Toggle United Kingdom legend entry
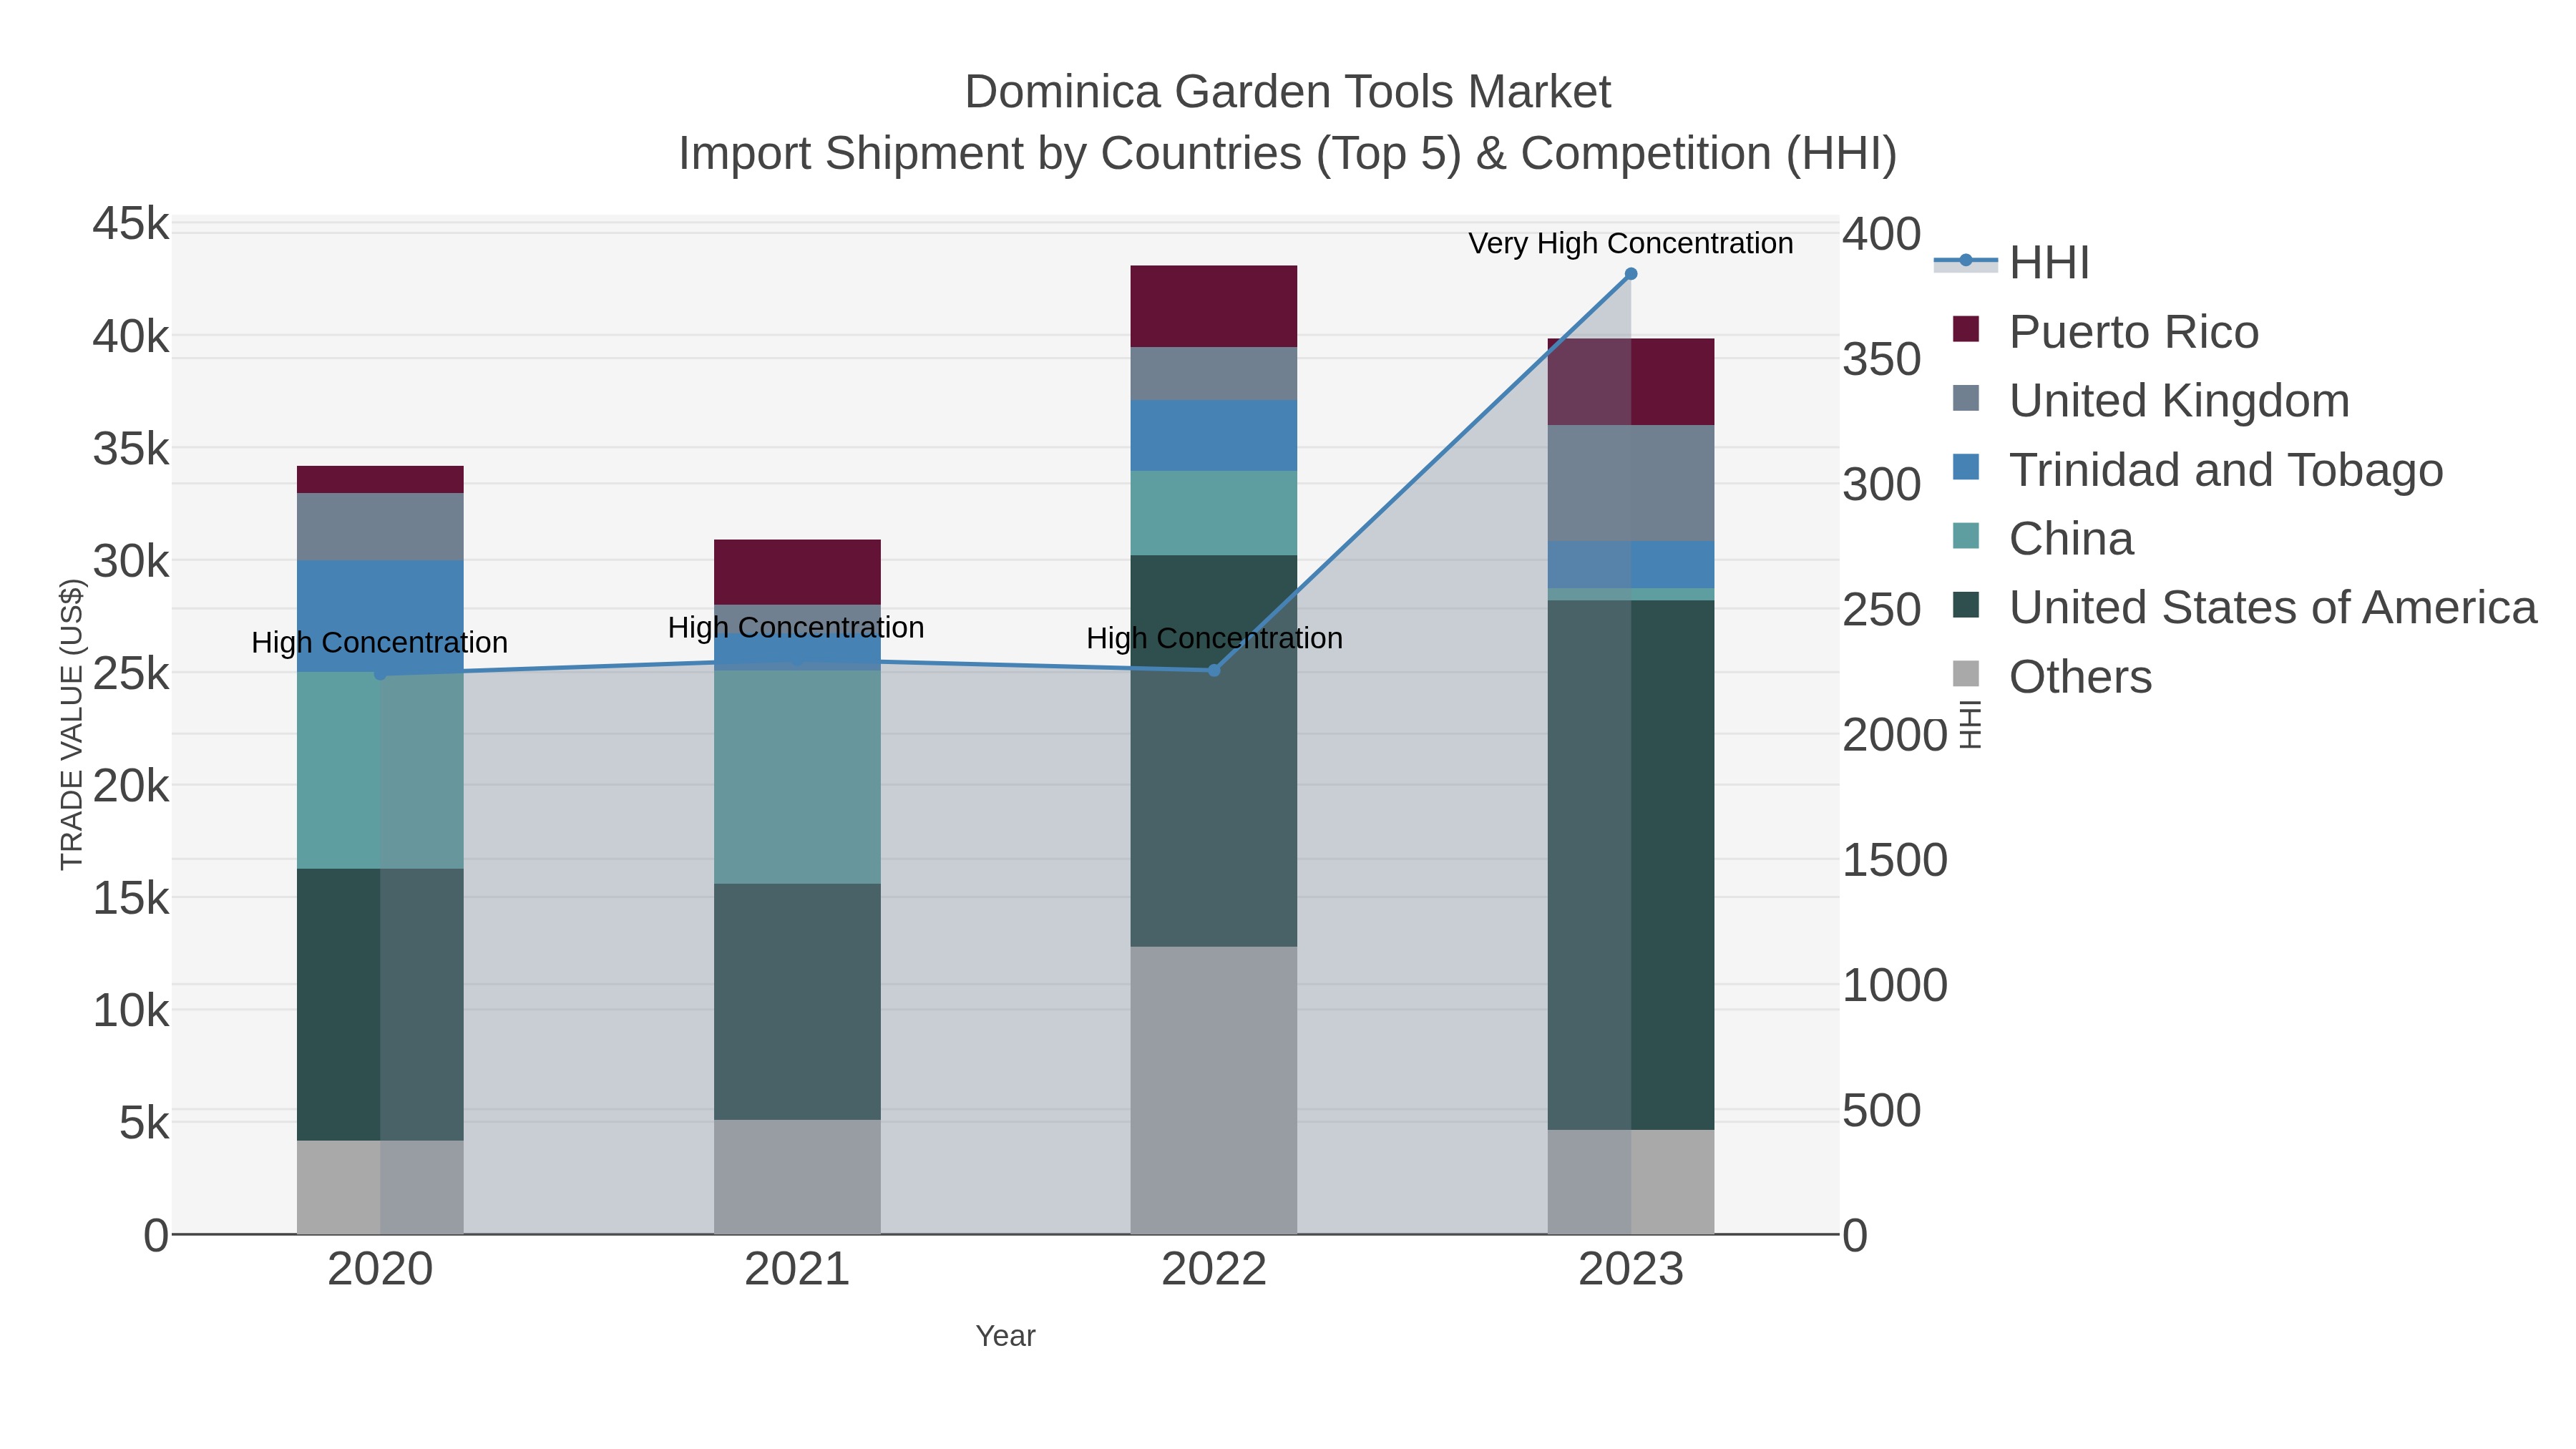Image resolution: width=2576 pixels, height=1449 pixels. (2150, 401)
